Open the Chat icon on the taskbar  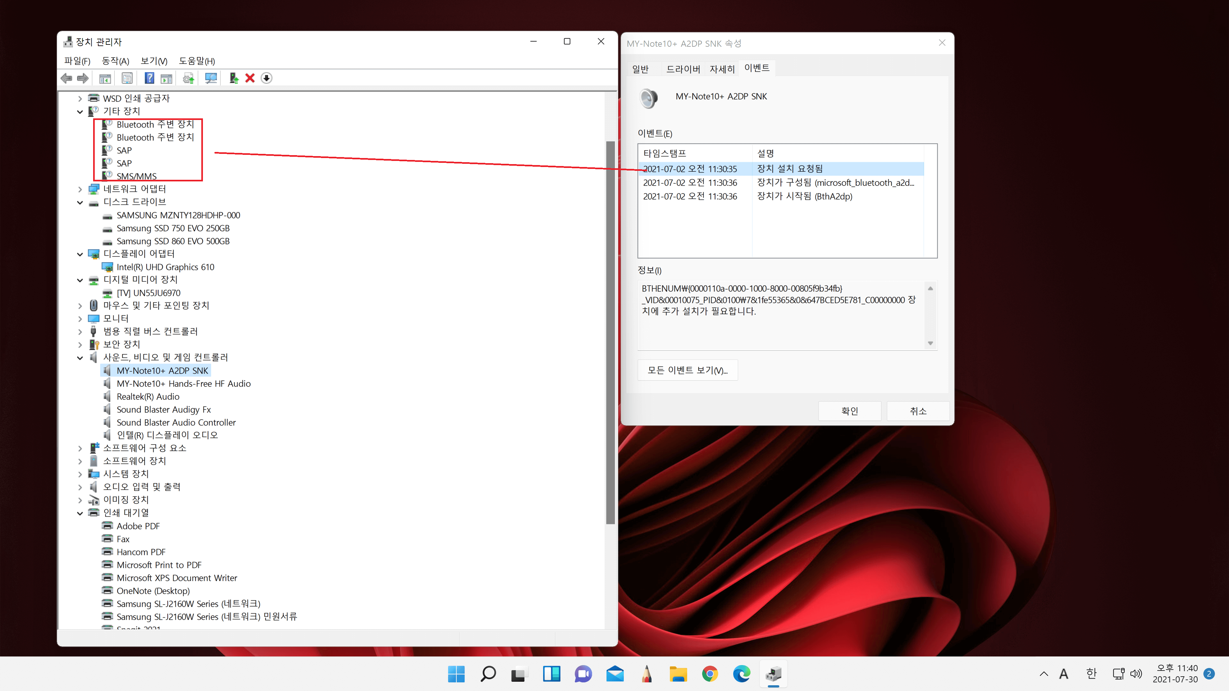pos(583,674)
